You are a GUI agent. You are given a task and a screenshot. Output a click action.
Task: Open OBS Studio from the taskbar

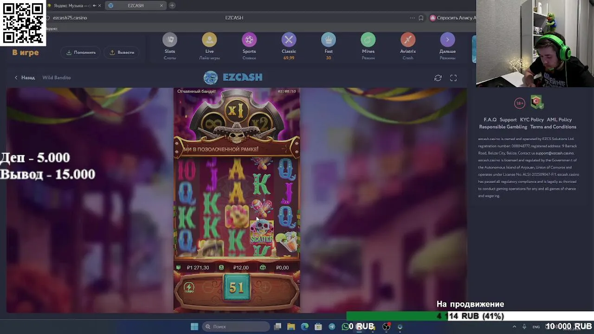pyautogui.click(x=386, y=327)
